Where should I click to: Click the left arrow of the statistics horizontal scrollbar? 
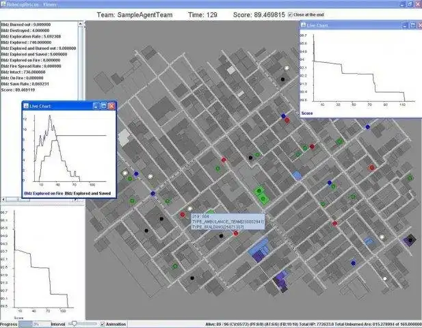click(x=3, y=200)
